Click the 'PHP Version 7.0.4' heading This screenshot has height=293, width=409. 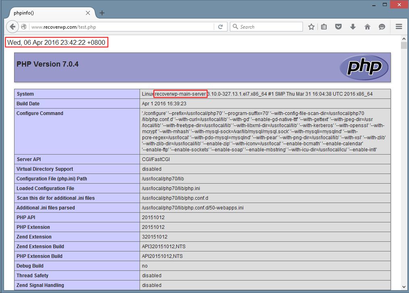click(48, 64)
